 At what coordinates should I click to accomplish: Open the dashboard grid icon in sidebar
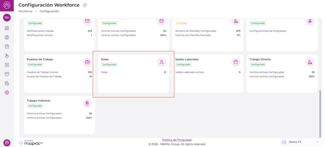7,28
